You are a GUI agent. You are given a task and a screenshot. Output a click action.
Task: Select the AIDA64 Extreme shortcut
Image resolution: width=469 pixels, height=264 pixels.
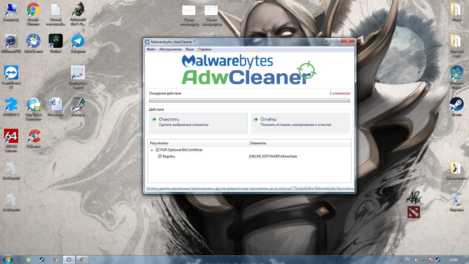pos(11,141)
